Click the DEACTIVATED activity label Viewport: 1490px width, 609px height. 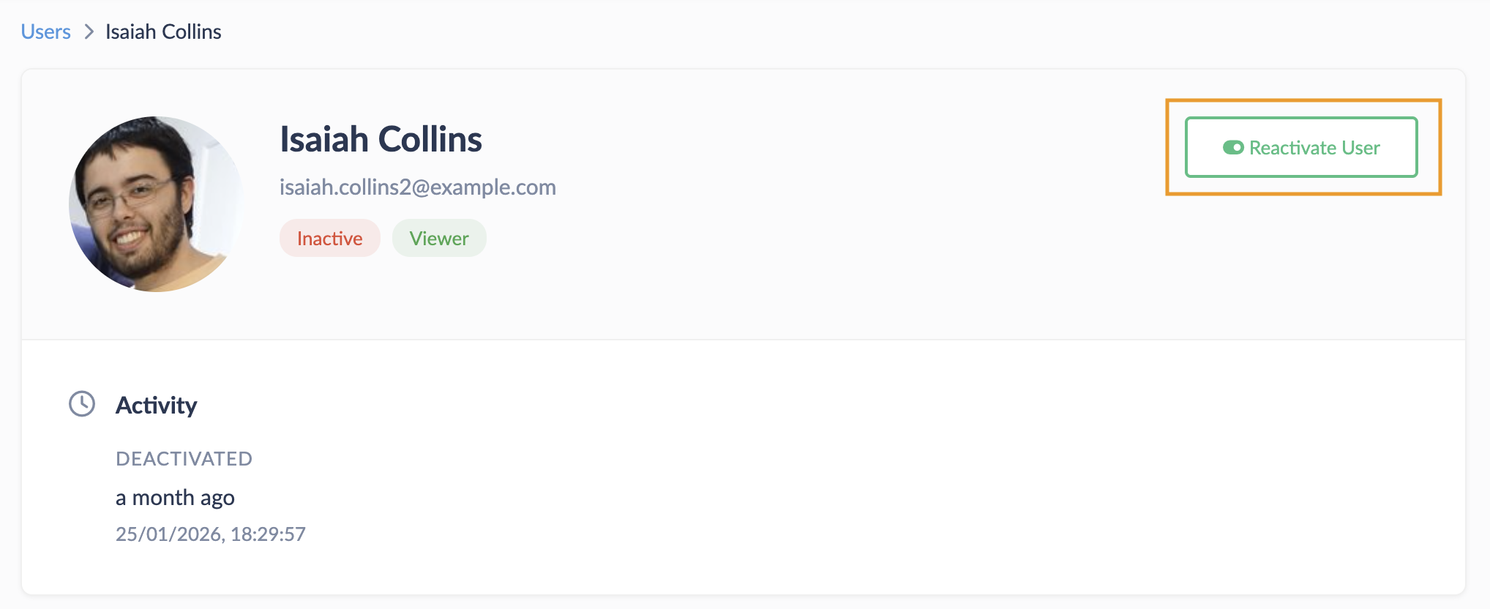[x=184, y=459]
